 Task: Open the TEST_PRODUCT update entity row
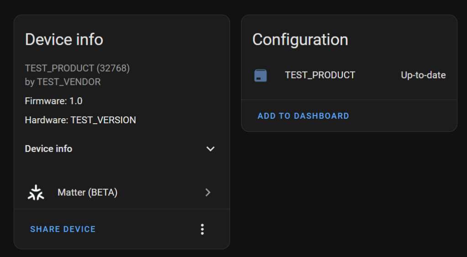tap(320, 75)
